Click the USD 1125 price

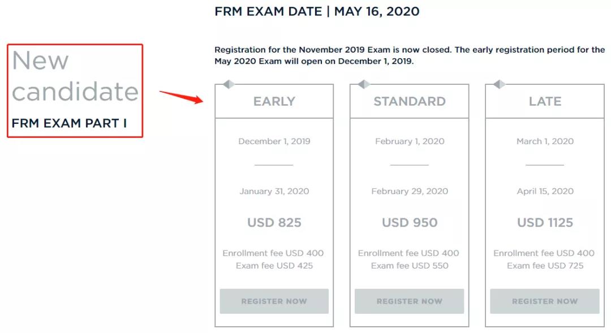tap(545, 222)
